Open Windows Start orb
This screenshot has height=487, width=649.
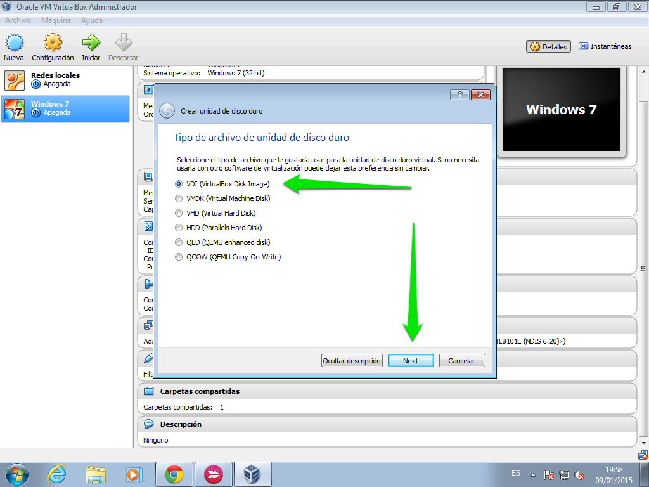click(x=17, y=474)
